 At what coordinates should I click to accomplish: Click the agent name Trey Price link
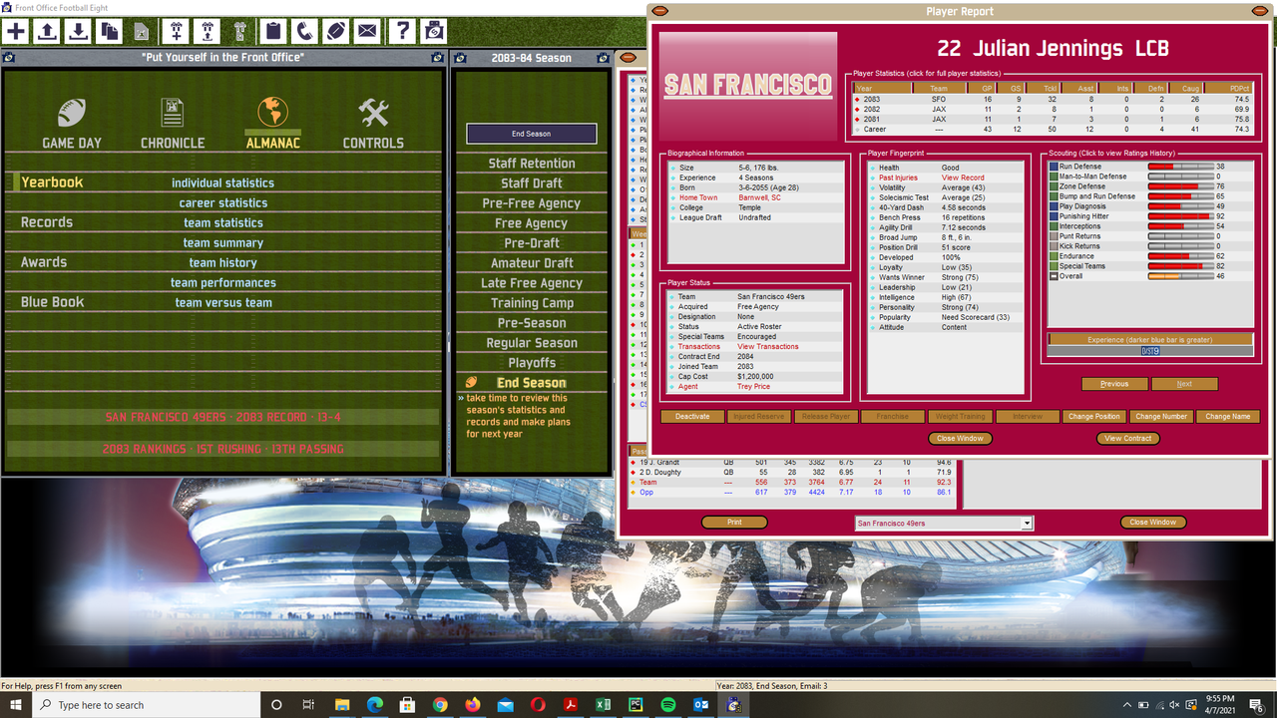tap(754, 387)
